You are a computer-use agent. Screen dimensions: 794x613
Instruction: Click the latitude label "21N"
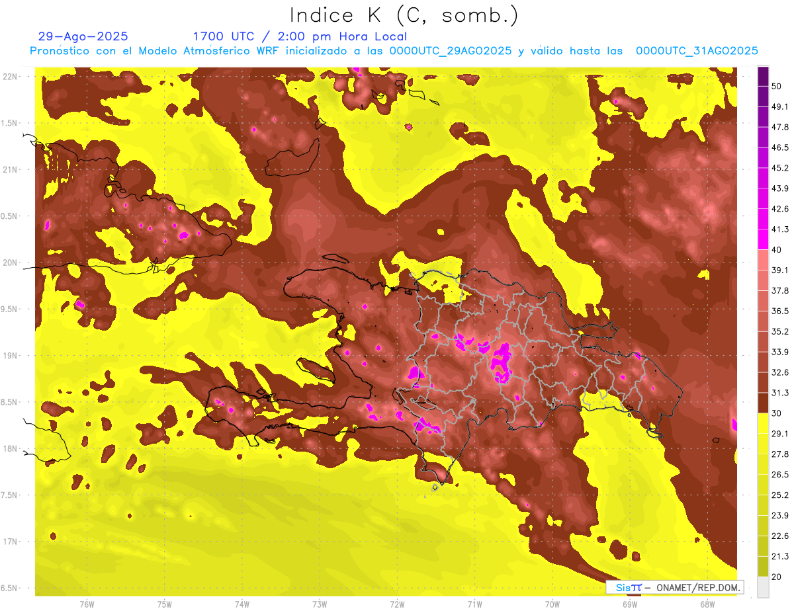pyautogui.click(x=11, y=169)
